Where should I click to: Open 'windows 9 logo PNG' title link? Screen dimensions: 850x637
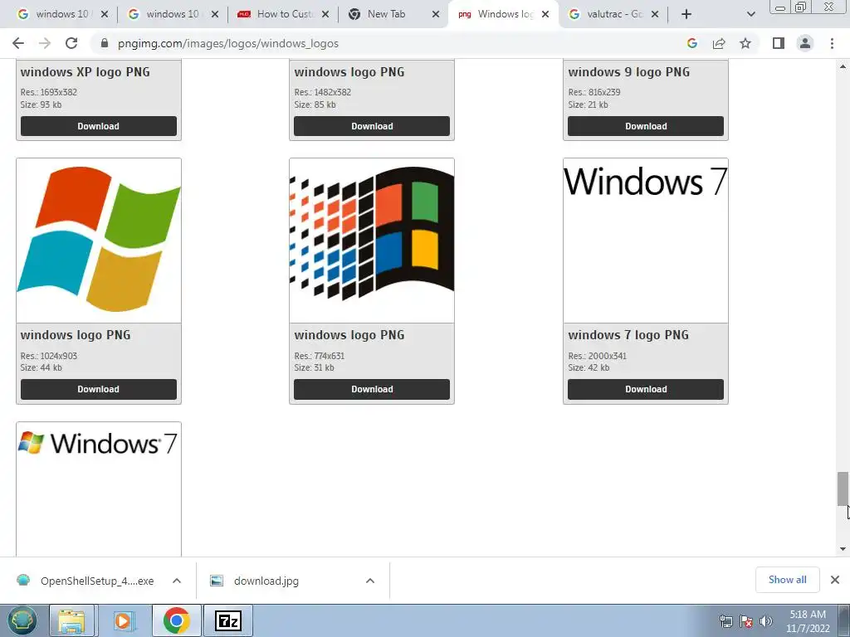(629, 72)
